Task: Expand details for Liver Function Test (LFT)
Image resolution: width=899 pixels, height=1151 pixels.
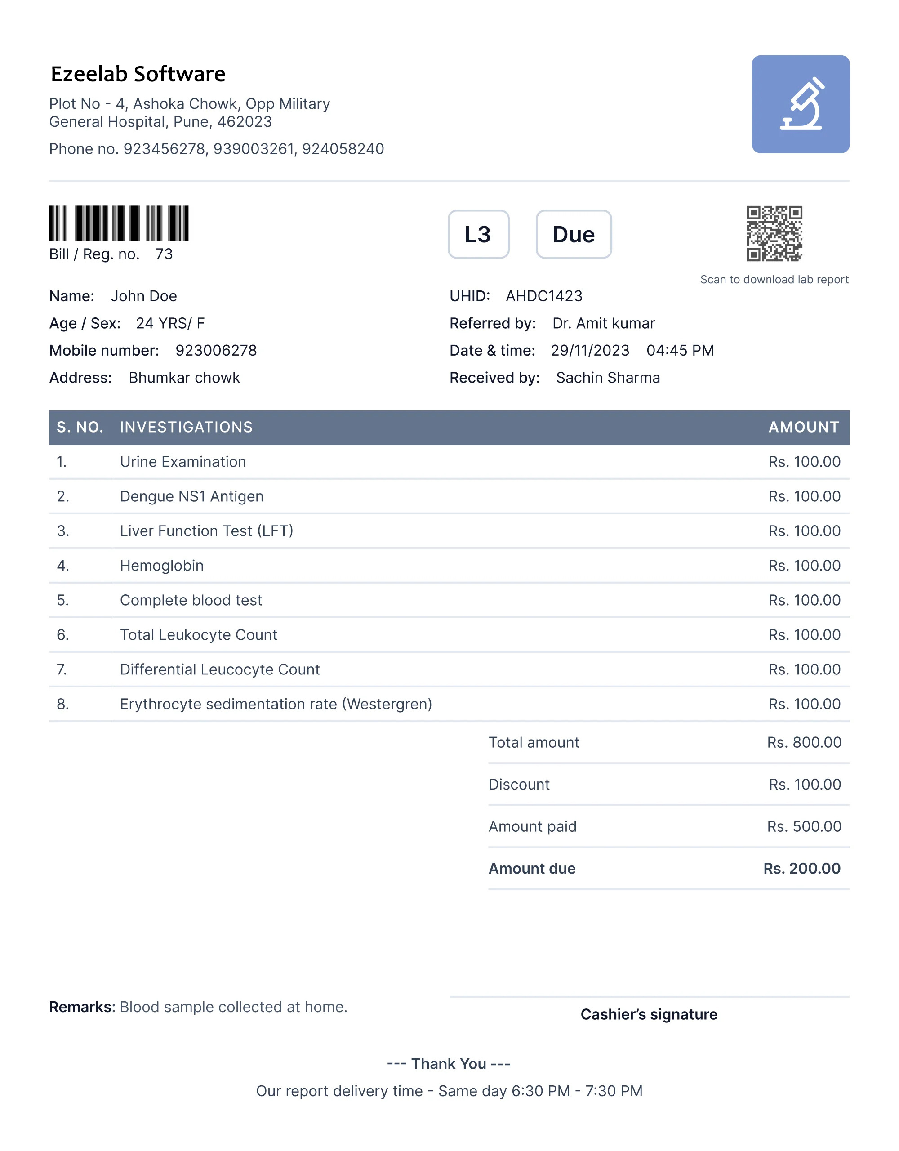Action: click(208, 531)
